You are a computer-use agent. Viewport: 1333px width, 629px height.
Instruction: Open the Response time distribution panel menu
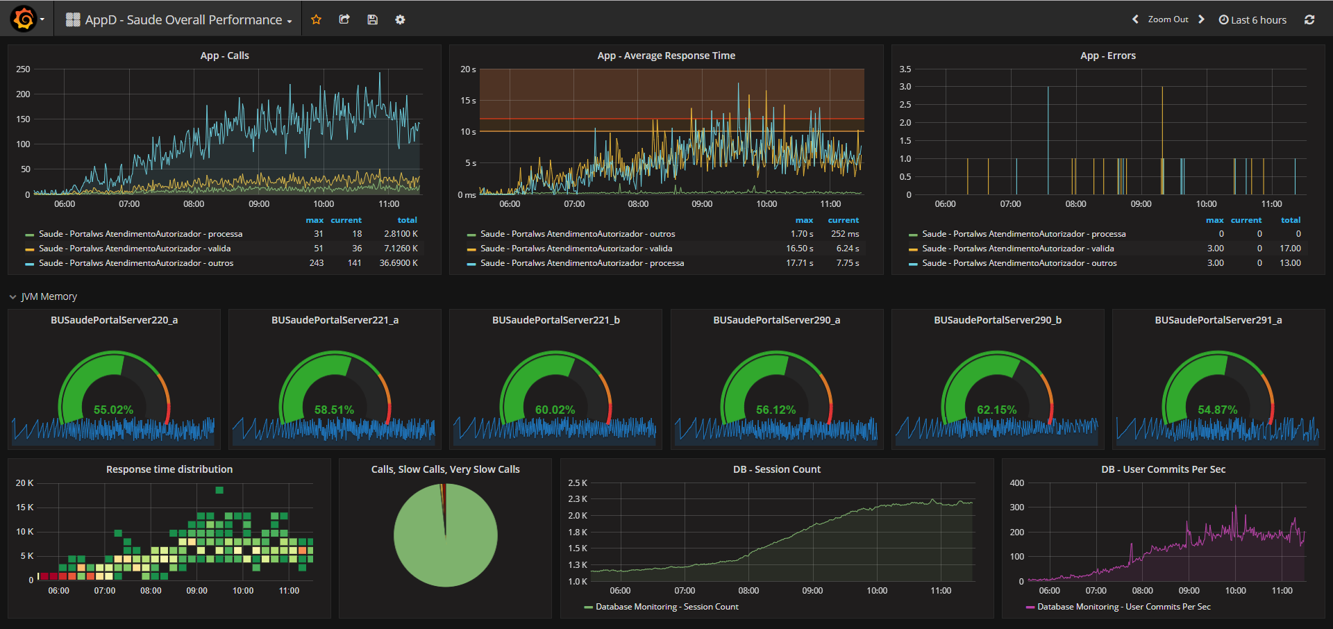[169, 469]
